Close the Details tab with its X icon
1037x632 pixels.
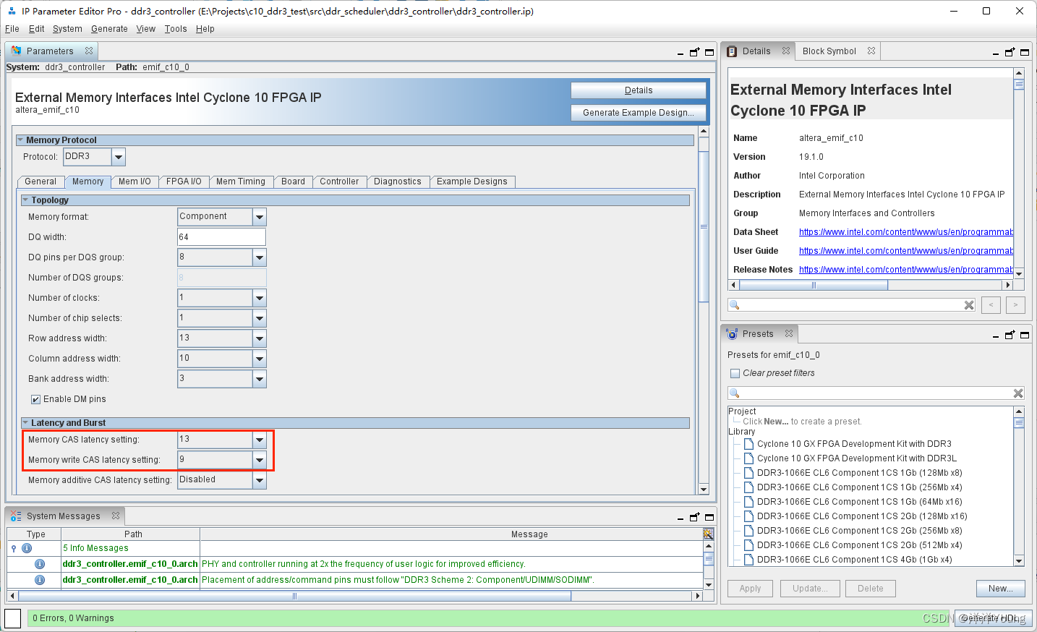pyautogui.click(x=786, y=51)
